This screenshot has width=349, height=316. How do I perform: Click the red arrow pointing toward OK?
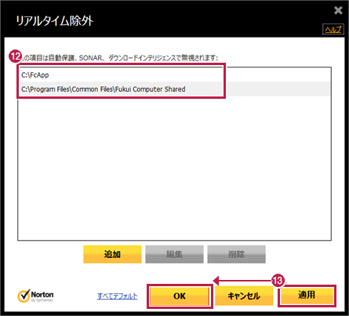coord(242,281)
